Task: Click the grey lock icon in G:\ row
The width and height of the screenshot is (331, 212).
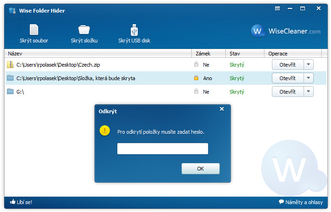Action: (196, 91)
